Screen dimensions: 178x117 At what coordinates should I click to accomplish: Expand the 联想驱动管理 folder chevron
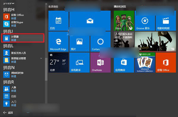[41, 58]
